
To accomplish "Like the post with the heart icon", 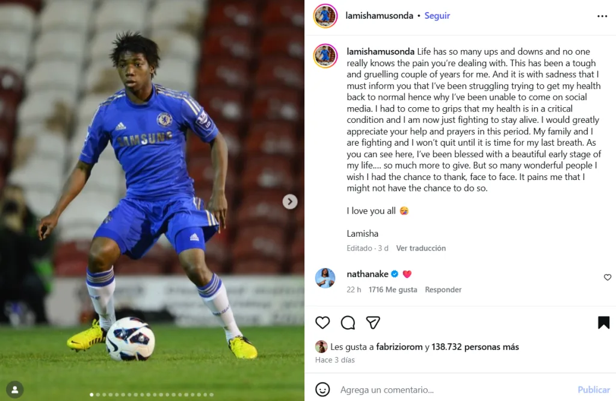I will pos(322,323).
